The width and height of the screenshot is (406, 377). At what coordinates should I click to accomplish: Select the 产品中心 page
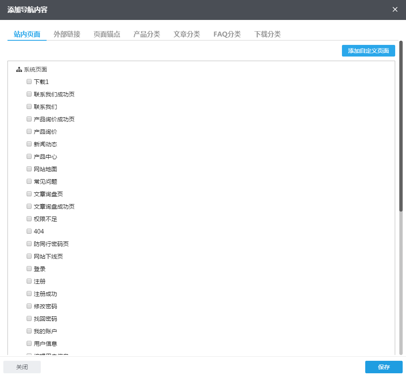[29, 156]
